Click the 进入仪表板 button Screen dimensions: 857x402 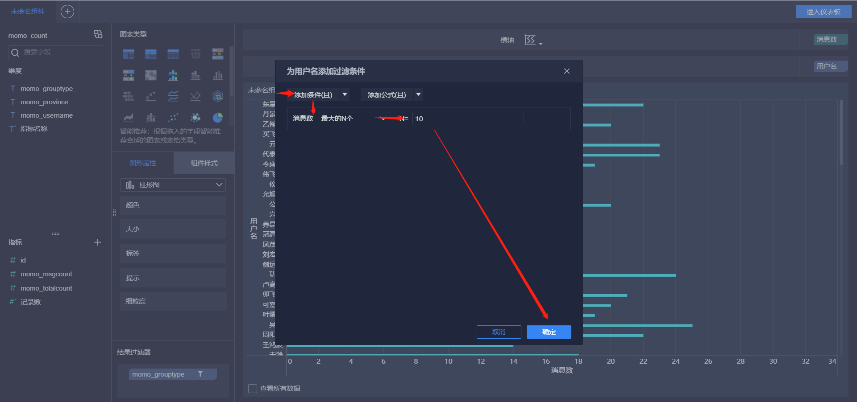click(x=824, y=12)
